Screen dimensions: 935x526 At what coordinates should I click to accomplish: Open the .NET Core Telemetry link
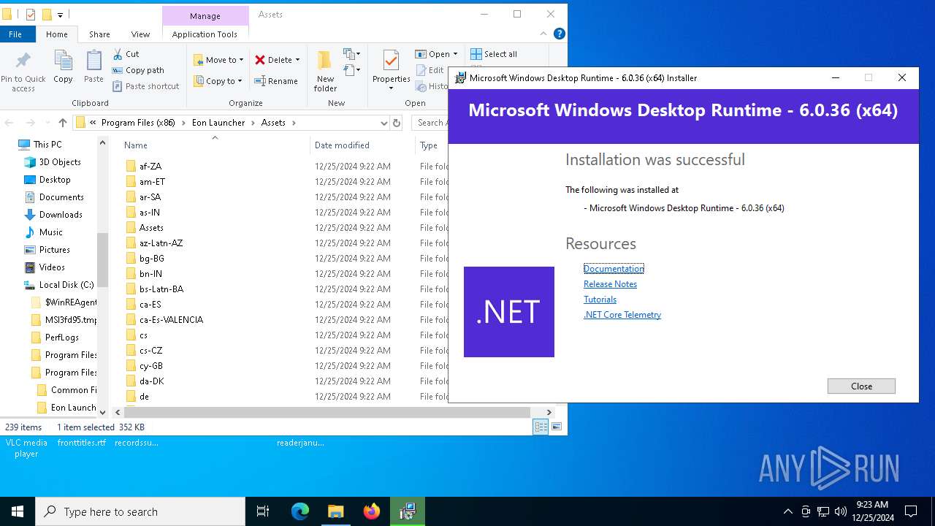click(x=622, y=314)
